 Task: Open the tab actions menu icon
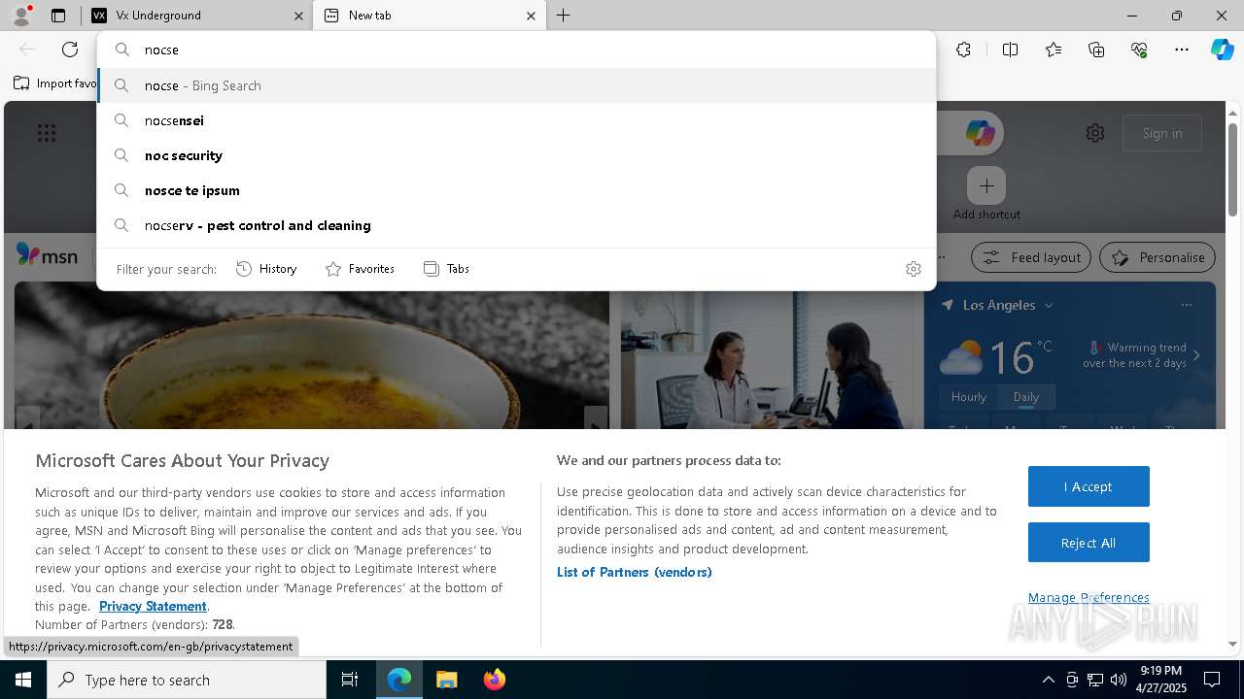[x=58, y=16]
